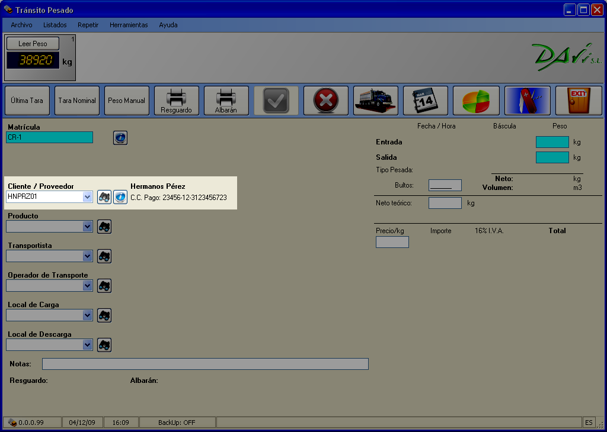This screenshot has width=607, height=432.
Task: Click the EXIT door icon
Action: (579, 101)
